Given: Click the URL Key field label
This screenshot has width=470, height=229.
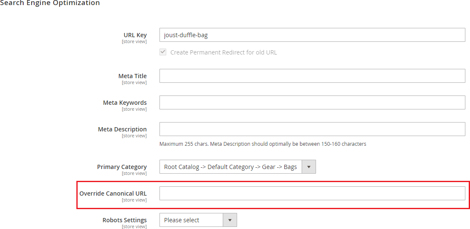Looking at the screenshot, I should pyautogui.click(x=135, y=35).
